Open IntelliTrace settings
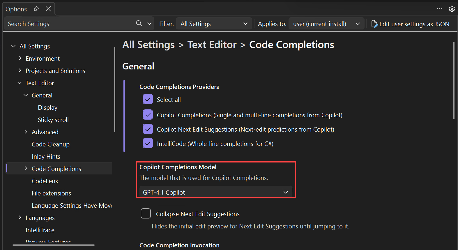458x250 pixels. click(40, 230)
